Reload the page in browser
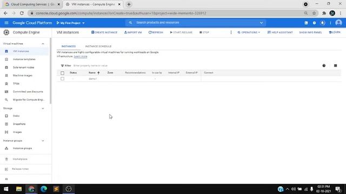Viewport: 346px width, 194px height. [22, 13]
